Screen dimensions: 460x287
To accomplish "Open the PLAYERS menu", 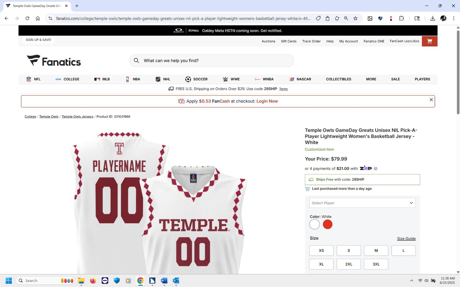I will 422,79.
